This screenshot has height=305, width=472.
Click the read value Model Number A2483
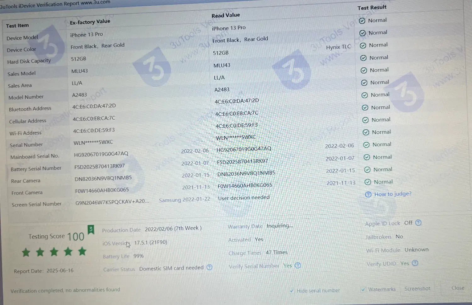point(222,90)
